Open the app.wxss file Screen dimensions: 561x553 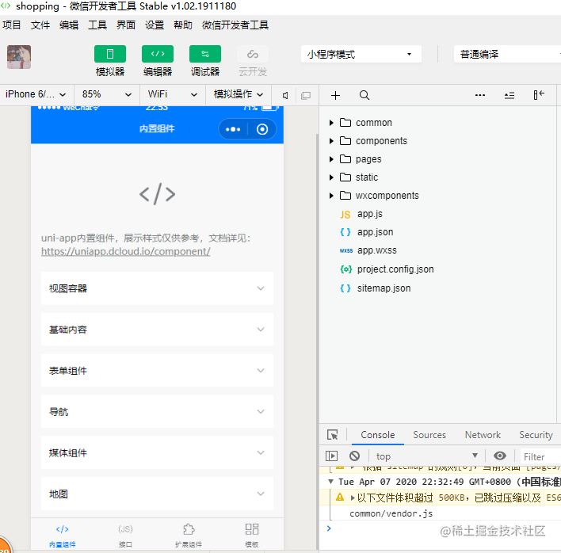(376, 250)
